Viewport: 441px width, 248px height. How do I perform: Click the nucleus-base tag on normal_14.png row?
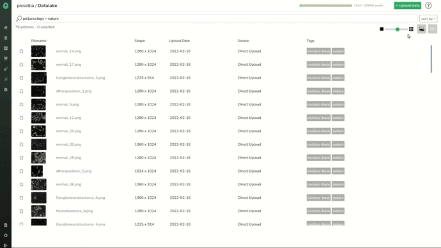318,51
